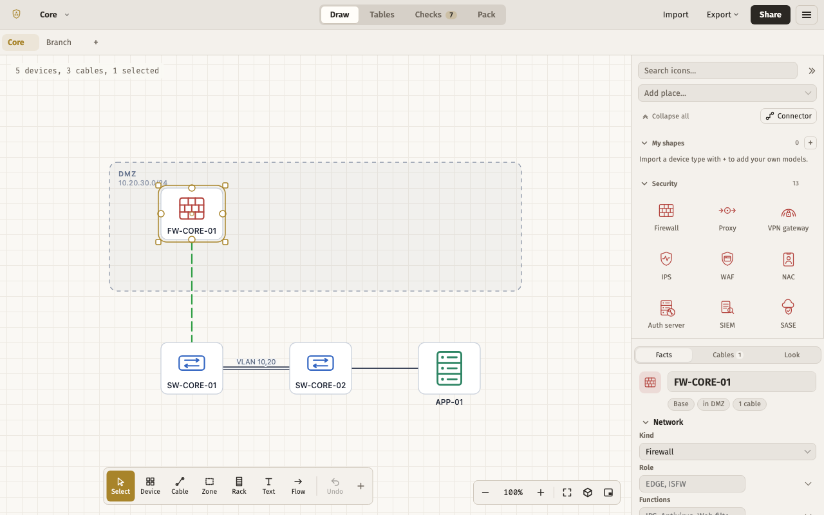
Task: Toggle the 3D cube view
Action: (588, 492)
